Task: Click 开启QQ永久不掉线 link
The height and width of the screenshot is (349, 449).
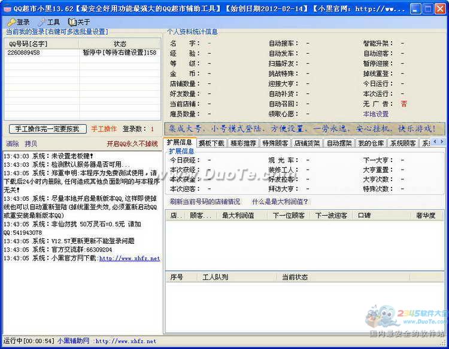Action: [132, 144]
